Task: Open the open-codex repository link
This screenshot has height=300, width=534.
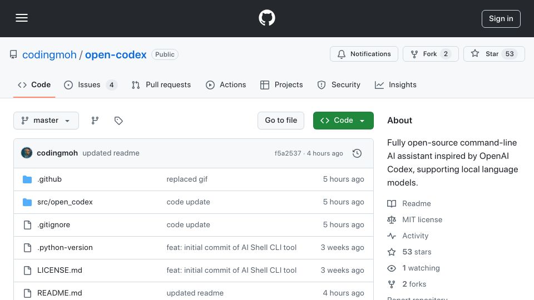Action: tap(116, 54)
